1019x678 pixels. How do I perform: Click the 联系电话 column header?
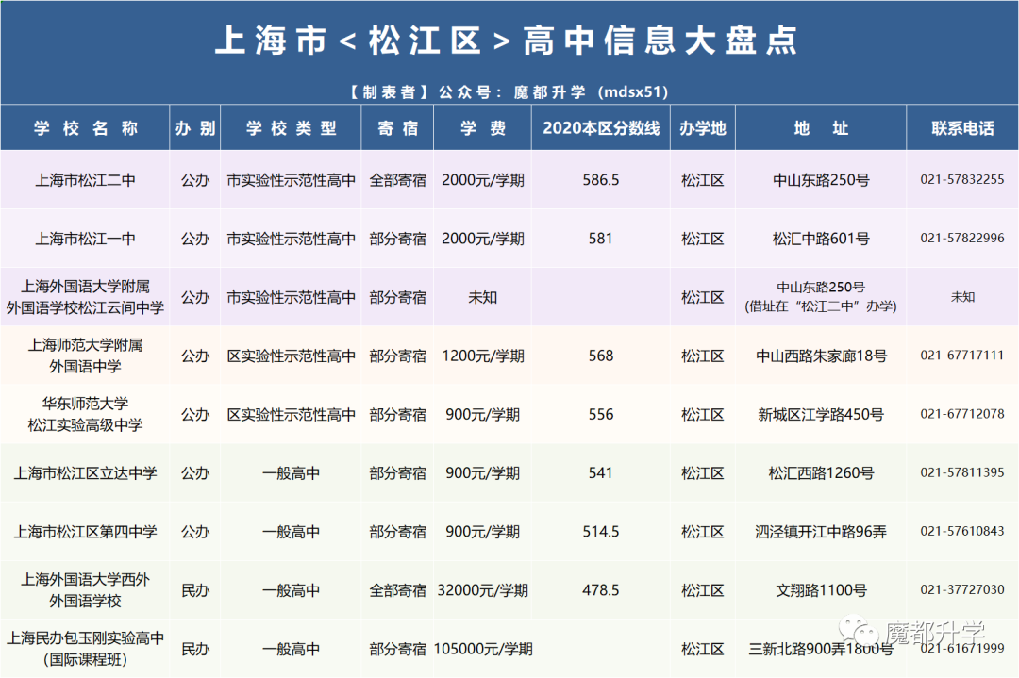pyautogui.click(x=962, y=128)
